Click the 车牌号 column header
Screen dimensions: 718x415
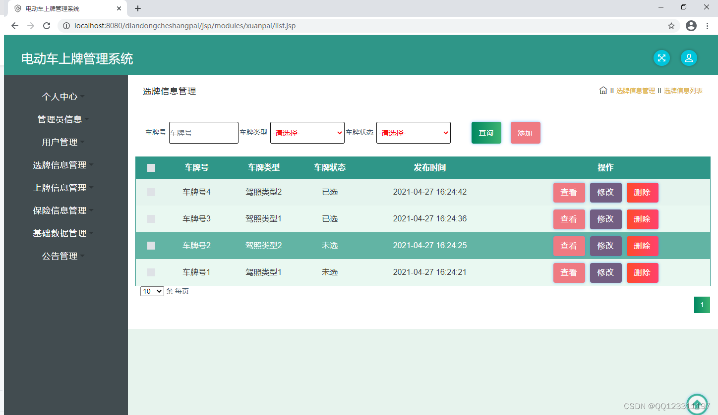[x=197, y=168]
